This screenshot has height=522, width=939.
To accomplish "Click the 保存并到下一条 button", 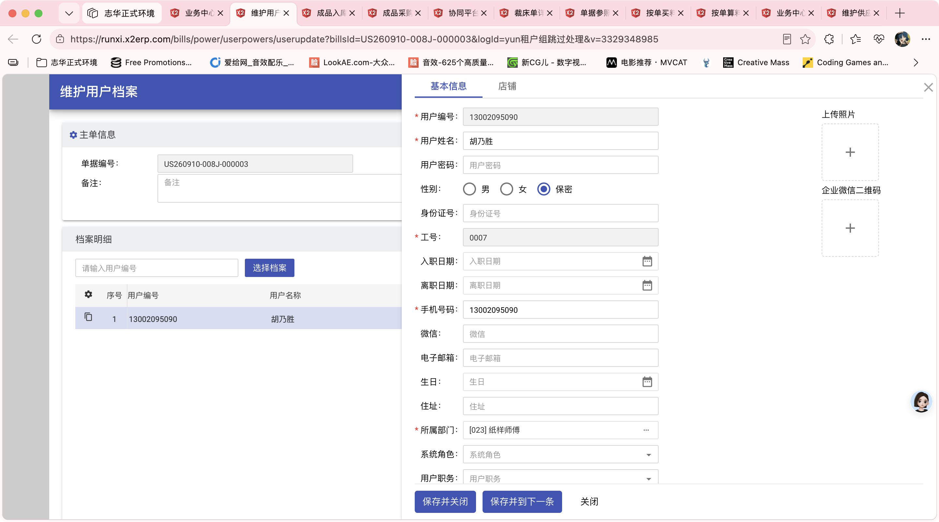I will [522, 501].
